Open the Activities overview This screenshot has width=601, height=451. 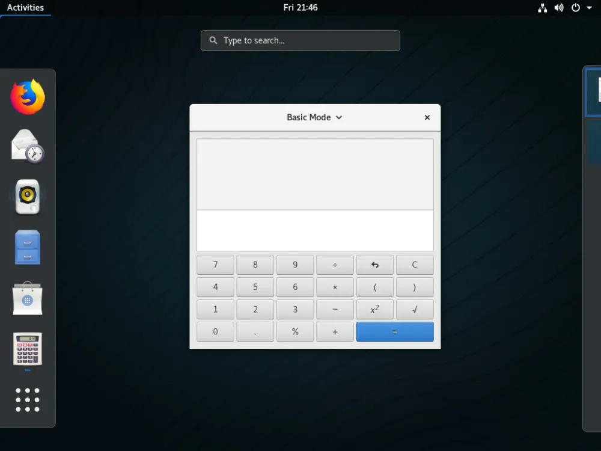click(26, 7)
